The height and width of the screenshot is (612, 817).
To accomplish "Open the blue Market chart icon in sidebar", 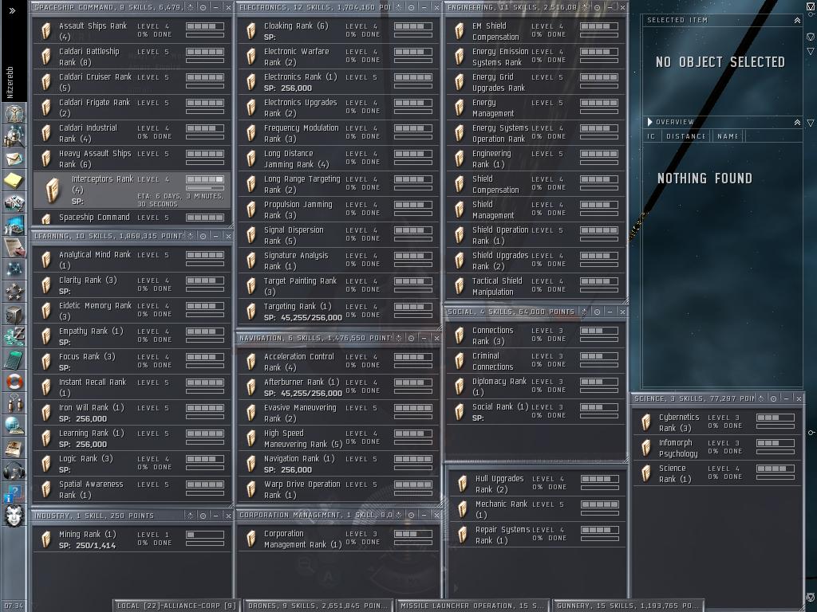I will pos(14,226).
